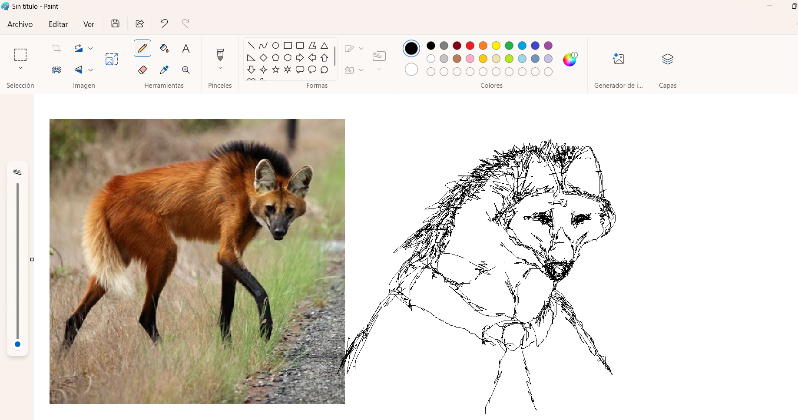Select the Diamond shape
Viewport: 798px width, 420px height.
[x=263, y=58]
